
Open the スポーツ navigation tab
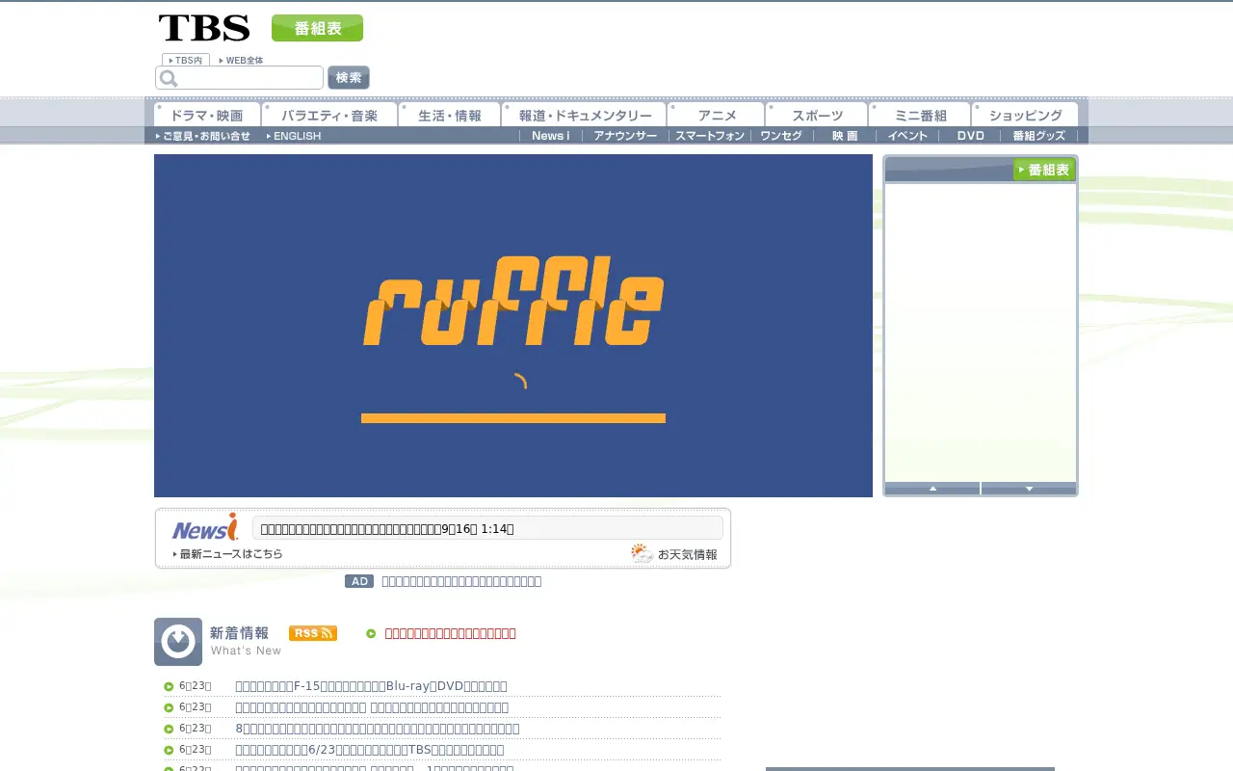817,115
